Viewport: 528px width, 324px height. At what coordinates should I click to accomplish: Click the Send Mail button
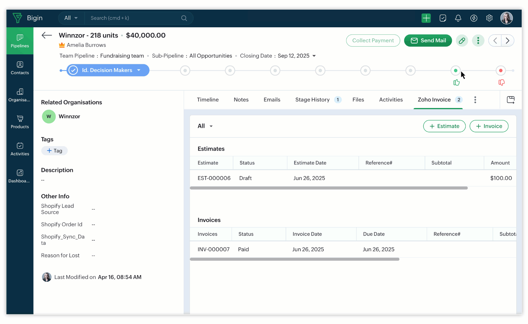[428, 40]
